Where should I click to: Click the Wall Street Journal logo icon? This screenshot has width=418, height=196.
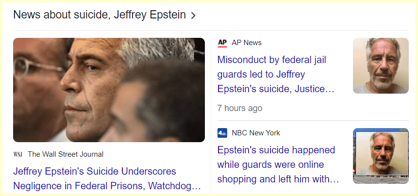(18, 154)
